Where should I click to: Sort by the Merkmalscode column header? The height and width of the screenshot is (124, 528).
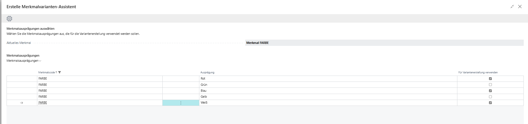(46, 72)
